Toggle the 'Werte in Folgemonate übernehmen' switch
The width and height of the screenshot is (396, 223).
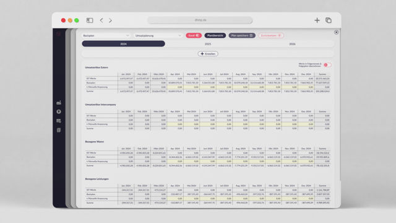(x=327, y=65)
